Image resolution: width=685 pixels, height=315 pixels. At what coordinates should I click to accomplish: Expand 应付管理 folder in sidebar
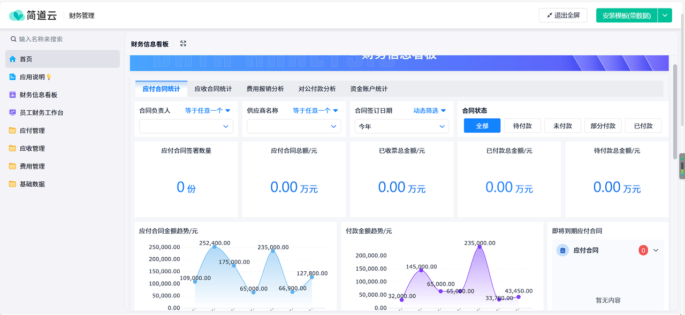tap(63, 130)
